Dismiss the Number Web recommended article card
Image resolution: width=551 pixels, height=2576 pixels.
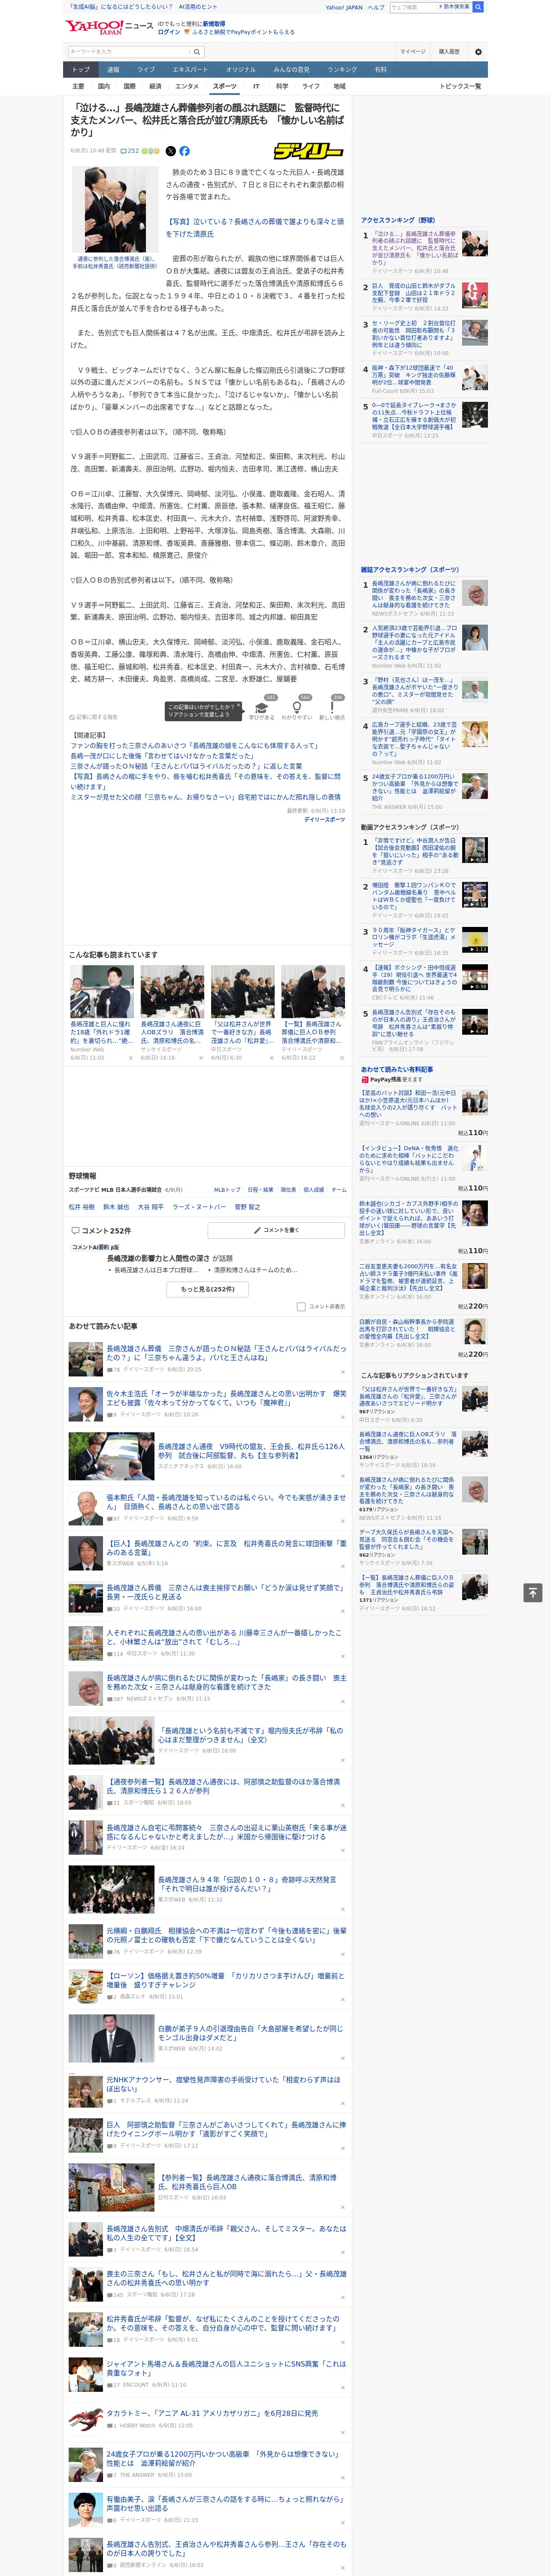[x=130, y=1058]
